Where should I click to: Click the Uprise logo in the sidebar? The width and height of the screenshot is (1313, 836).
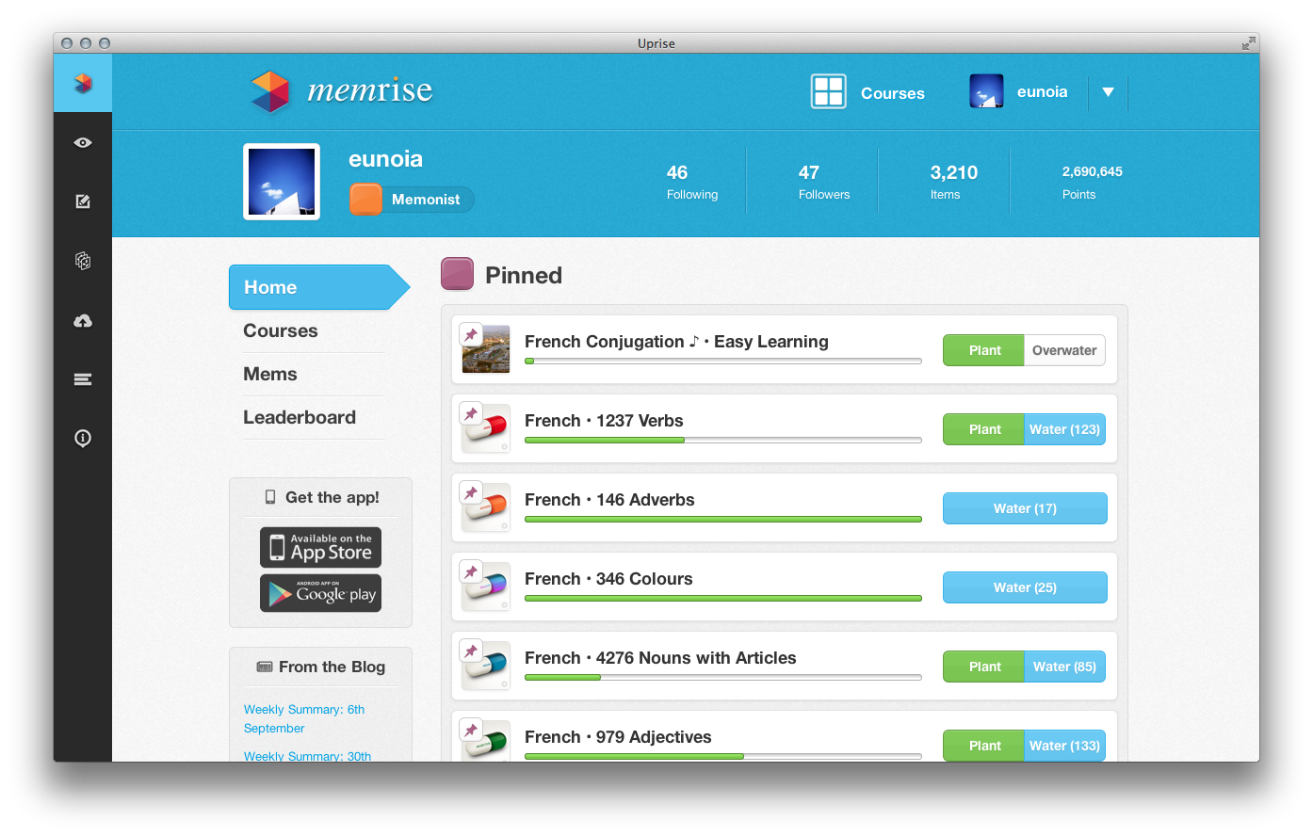[83, 83]
